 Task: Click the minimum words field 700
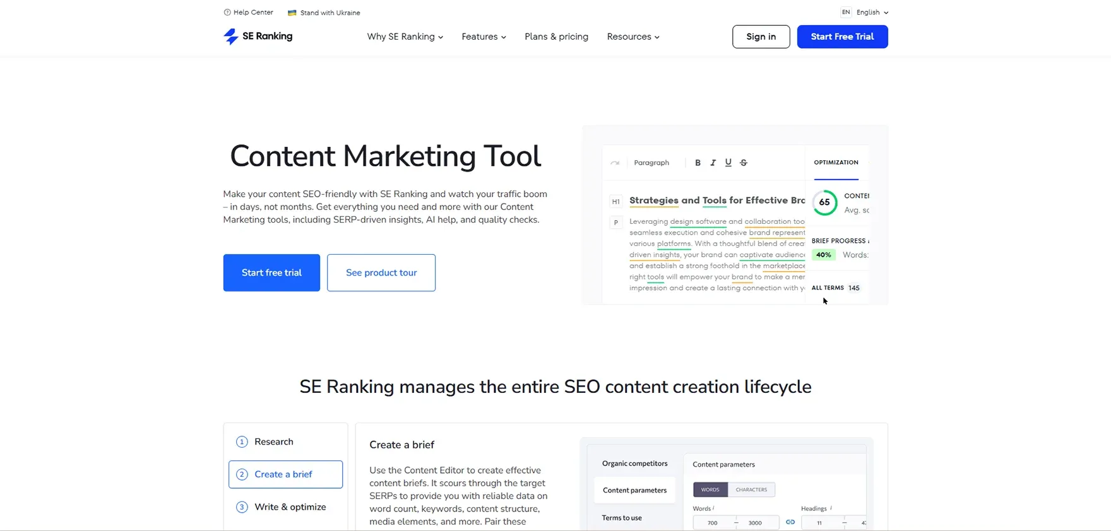(x=712, y=523)
